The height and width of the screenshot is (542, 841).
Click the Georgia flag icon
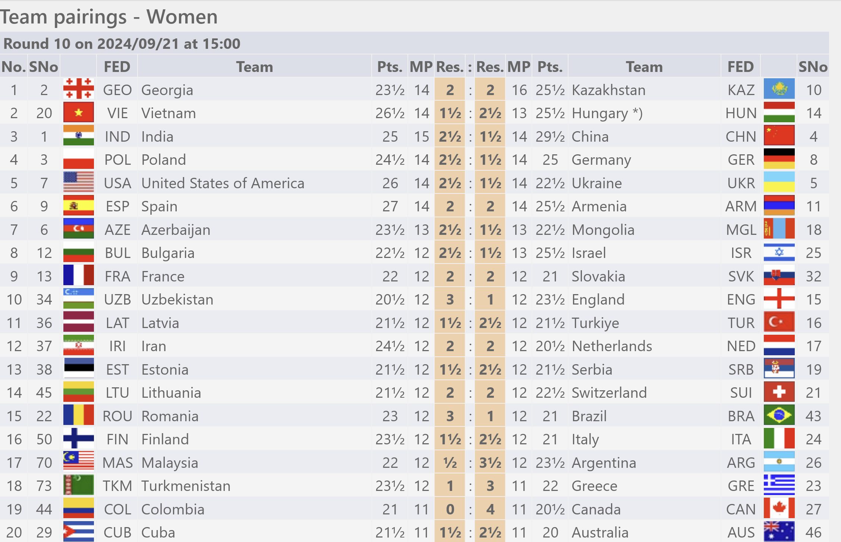pos(78,89)
